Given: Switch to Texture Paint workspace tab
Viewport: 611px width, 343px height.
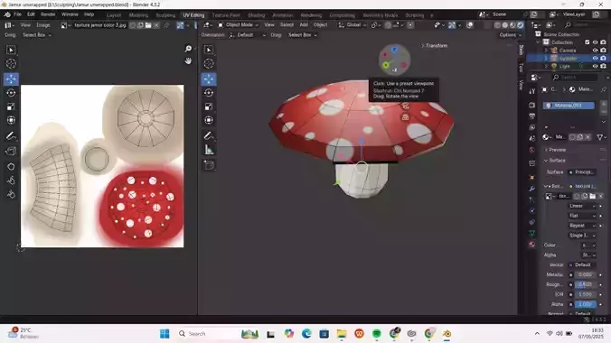Looking at the screenshot, I should (226, 15).
